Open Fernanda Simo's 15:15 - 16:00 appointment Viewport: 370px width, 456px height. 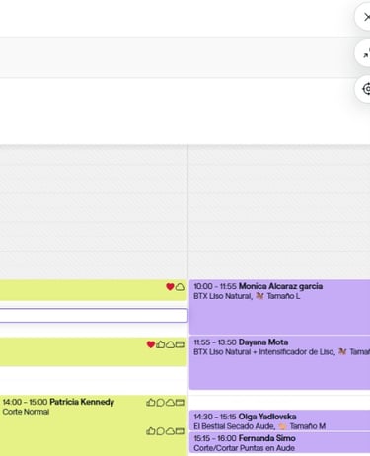279,442
